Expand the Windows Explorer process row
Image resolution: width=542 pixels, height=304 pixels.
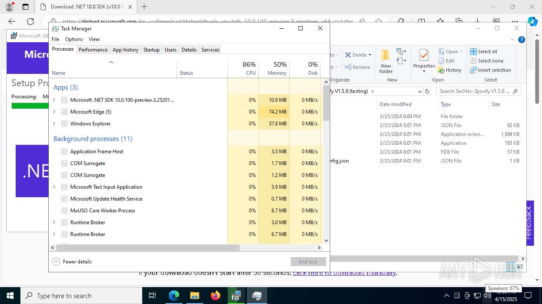[x=54, y=124]
